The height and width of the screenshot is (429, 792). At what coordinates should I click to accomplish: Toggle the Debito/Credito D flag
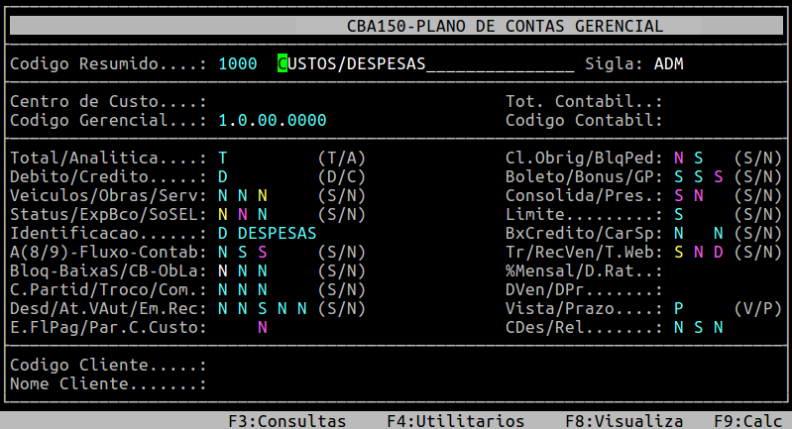tap(223, 177)
